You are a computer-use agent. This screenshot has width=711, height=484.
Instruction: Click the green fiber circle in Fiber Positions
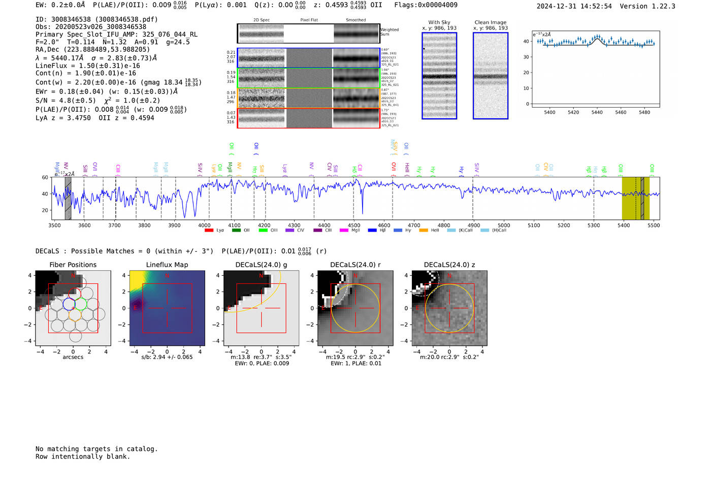click(81, 304)
